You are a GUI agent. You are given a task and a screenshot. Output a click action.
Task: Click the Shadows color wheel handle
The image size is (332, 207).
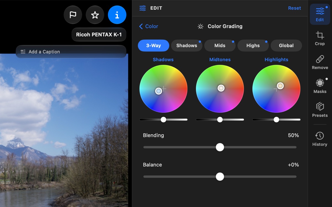[x=159, y=91]
